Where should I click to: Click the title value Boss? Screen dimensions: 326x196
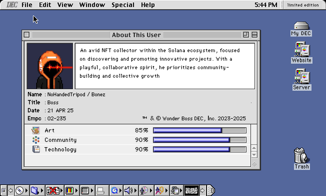(53, 103)
